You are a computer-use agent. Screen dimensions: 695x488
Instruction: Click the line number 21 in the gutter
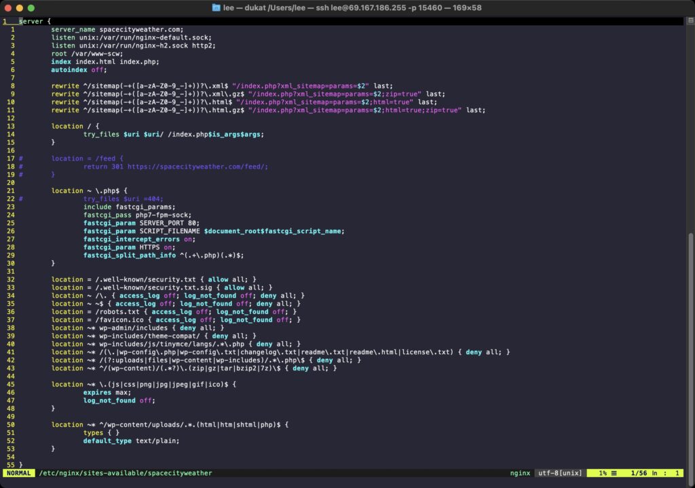click(x=12, y=190)
